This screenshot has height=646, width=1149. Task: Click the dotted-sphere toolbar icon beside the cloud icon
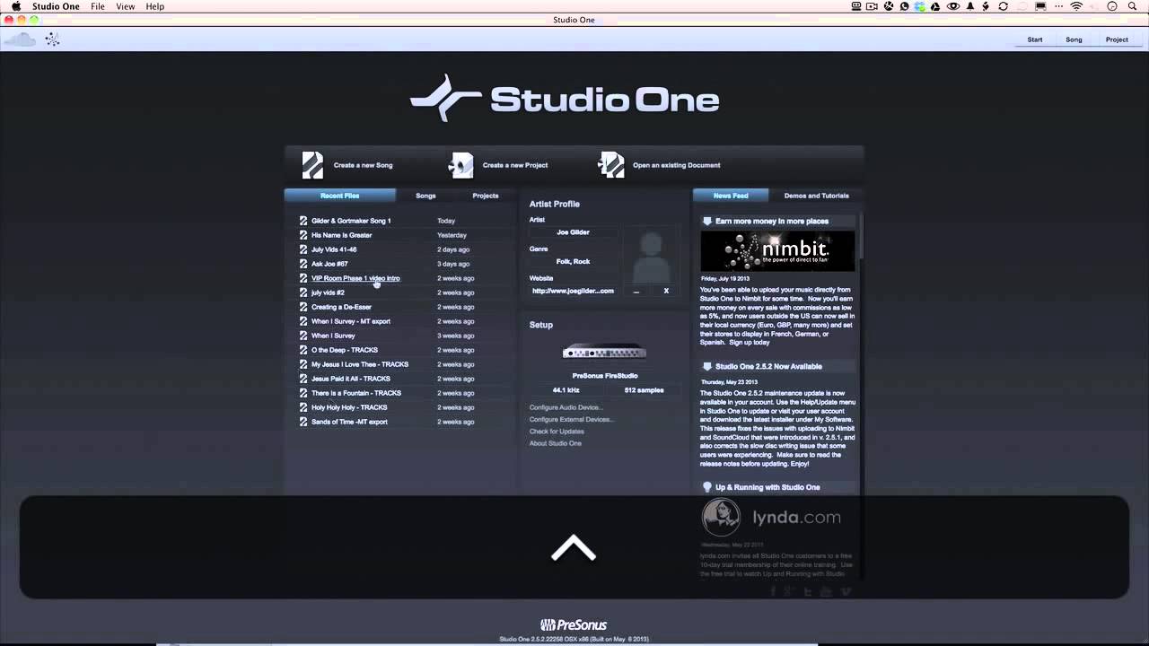click(x=52, y=39)
